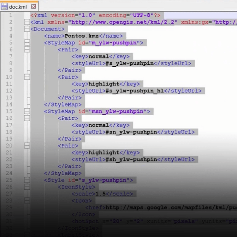Viewport: 237px width, 237px height.
Task: Click the <IconStyle> tag on line 26
Action: pos(76,187)
